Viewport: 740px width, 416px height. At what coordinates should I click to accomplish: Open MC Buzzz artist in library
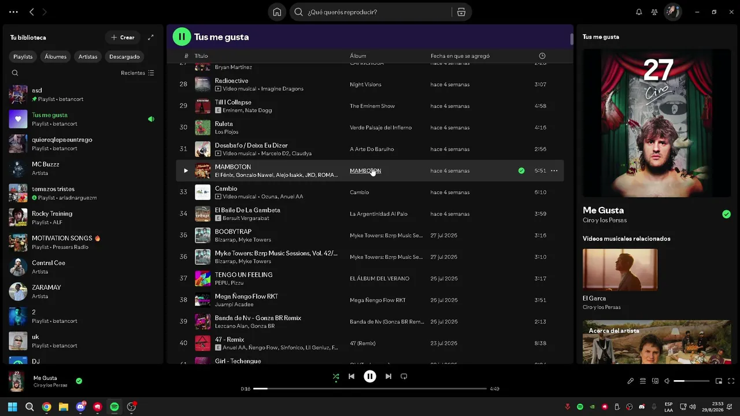coord(82,168)
